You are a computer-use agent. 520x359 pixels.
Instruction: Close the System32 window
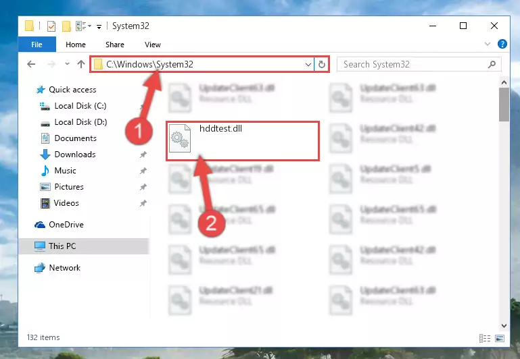(494, 26)
